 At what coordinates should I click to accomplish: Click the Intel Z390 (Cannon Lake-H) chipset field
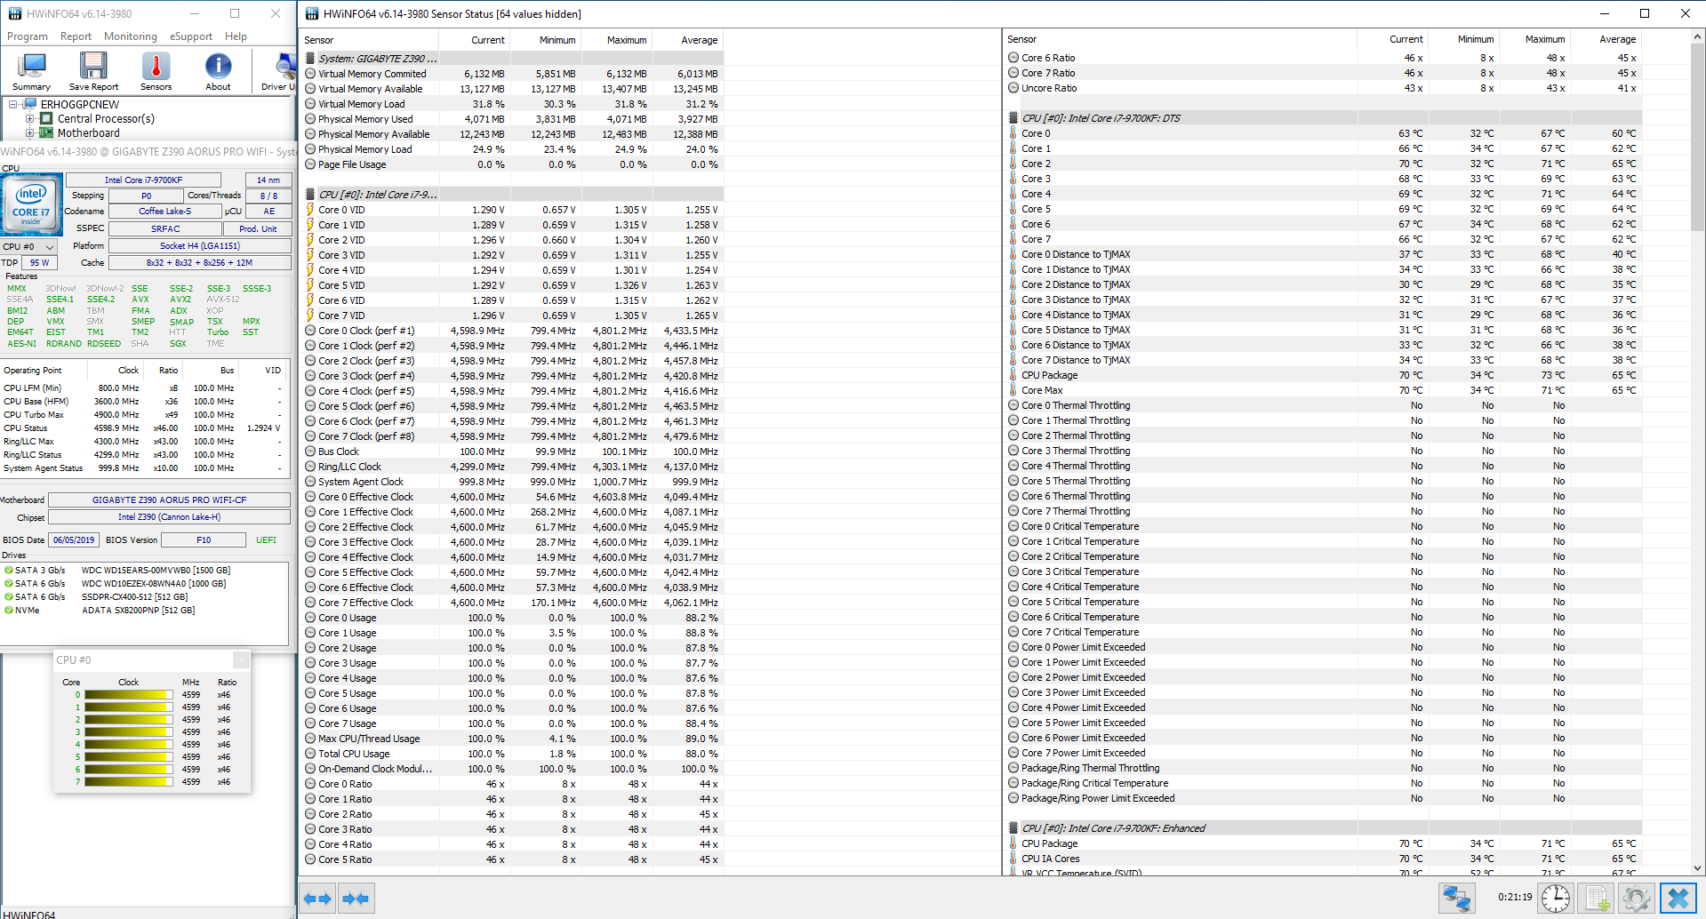point(169,517)
